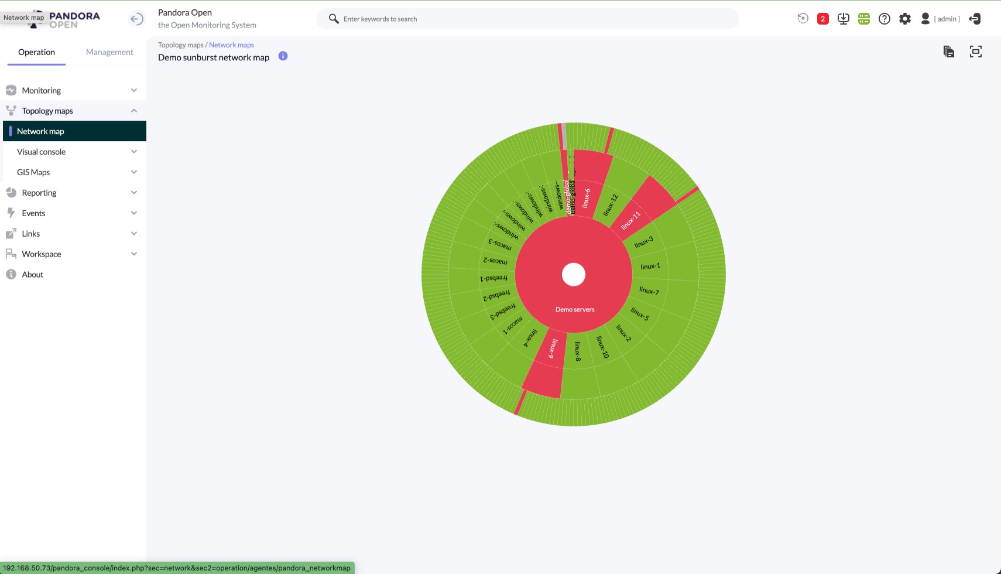Viewport: 1001px width, 574px height.
Task: Click the autorefresh icon in header
Action: 803,19
